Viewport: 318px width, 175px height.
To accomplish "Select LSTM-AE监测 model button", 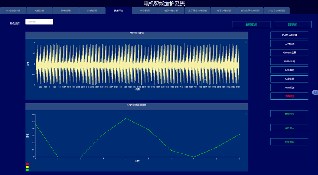I will tap(289, 35).
